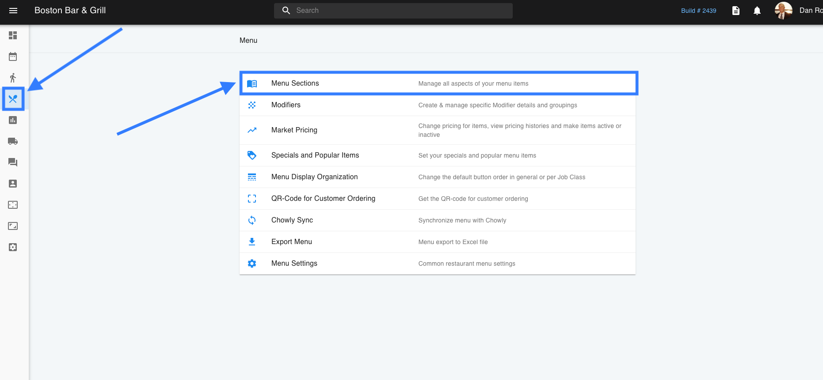Screen dimensions: 823x380
Task: Click the Build # 2439 link
Action: [x=698, y=11]
